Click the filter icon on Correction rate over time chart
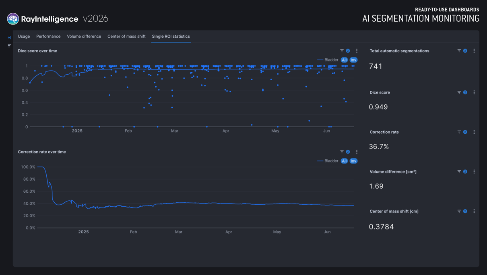This screenshot has height=275, width=487. coord(342,152)
